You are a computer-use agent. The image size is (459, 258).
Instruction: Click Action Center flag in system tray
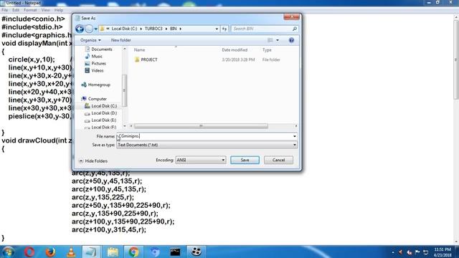pos(417,252)
